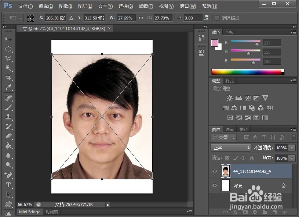Image resolution: width=299 pixels, height=217 pixels.
Task: Switch to the 通道 channels tab
Action: click(x=230, y=129)
